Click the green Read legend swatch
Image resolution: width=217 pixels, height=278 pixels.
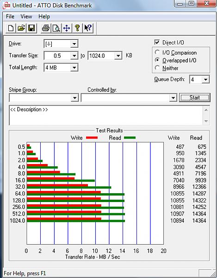click(130, 138)
